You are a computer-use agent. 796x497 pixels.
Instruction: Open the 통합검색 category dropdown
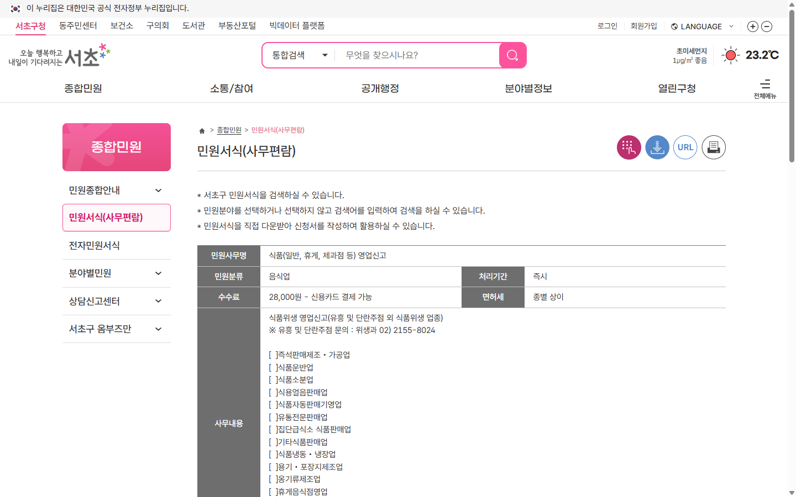tap(300, 55)
